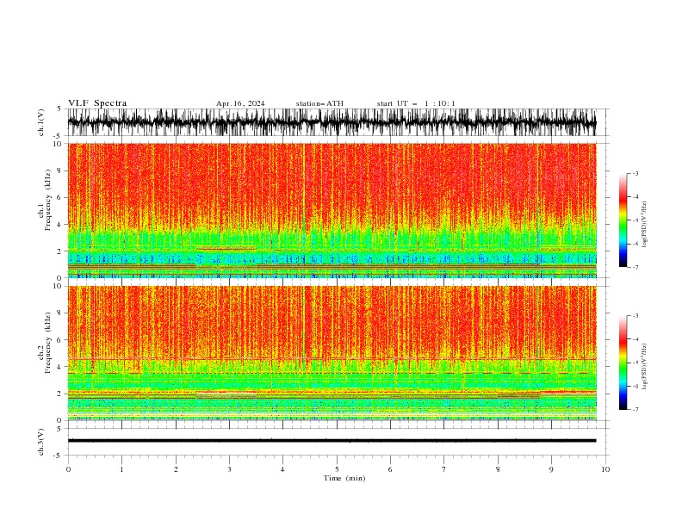Click the ch.1 voltage waveform trace
This screenshot has width=682, height=527.
(332, 122)
